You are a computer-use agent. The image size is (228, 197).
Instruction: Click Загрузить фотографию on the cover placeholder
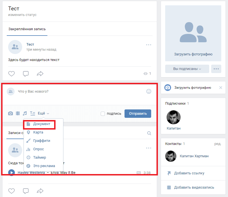click(193, 54)
